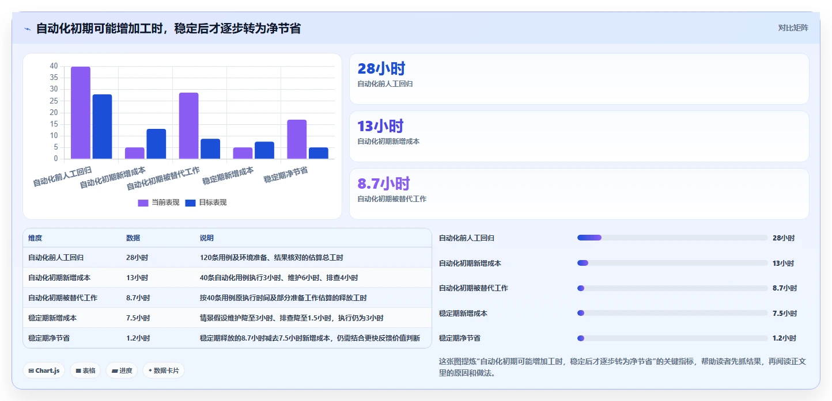Viewport: 832px width, 401px height.
Task: Click the 7.5小时 value beside its progress bar
Action: [785, 314]
